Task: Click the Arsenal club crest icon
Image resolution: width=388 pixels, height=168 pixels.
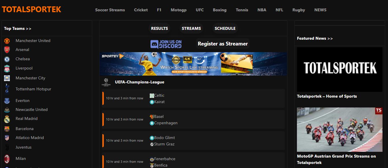Action: [7, 50]
